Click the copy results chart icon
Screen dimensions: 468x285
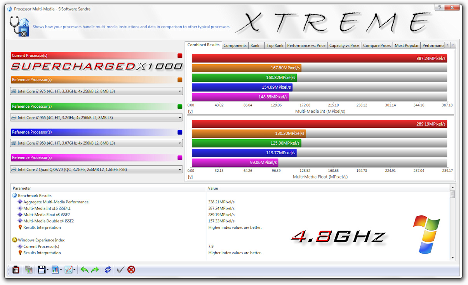pyautogui.click(x=29, y=269)
